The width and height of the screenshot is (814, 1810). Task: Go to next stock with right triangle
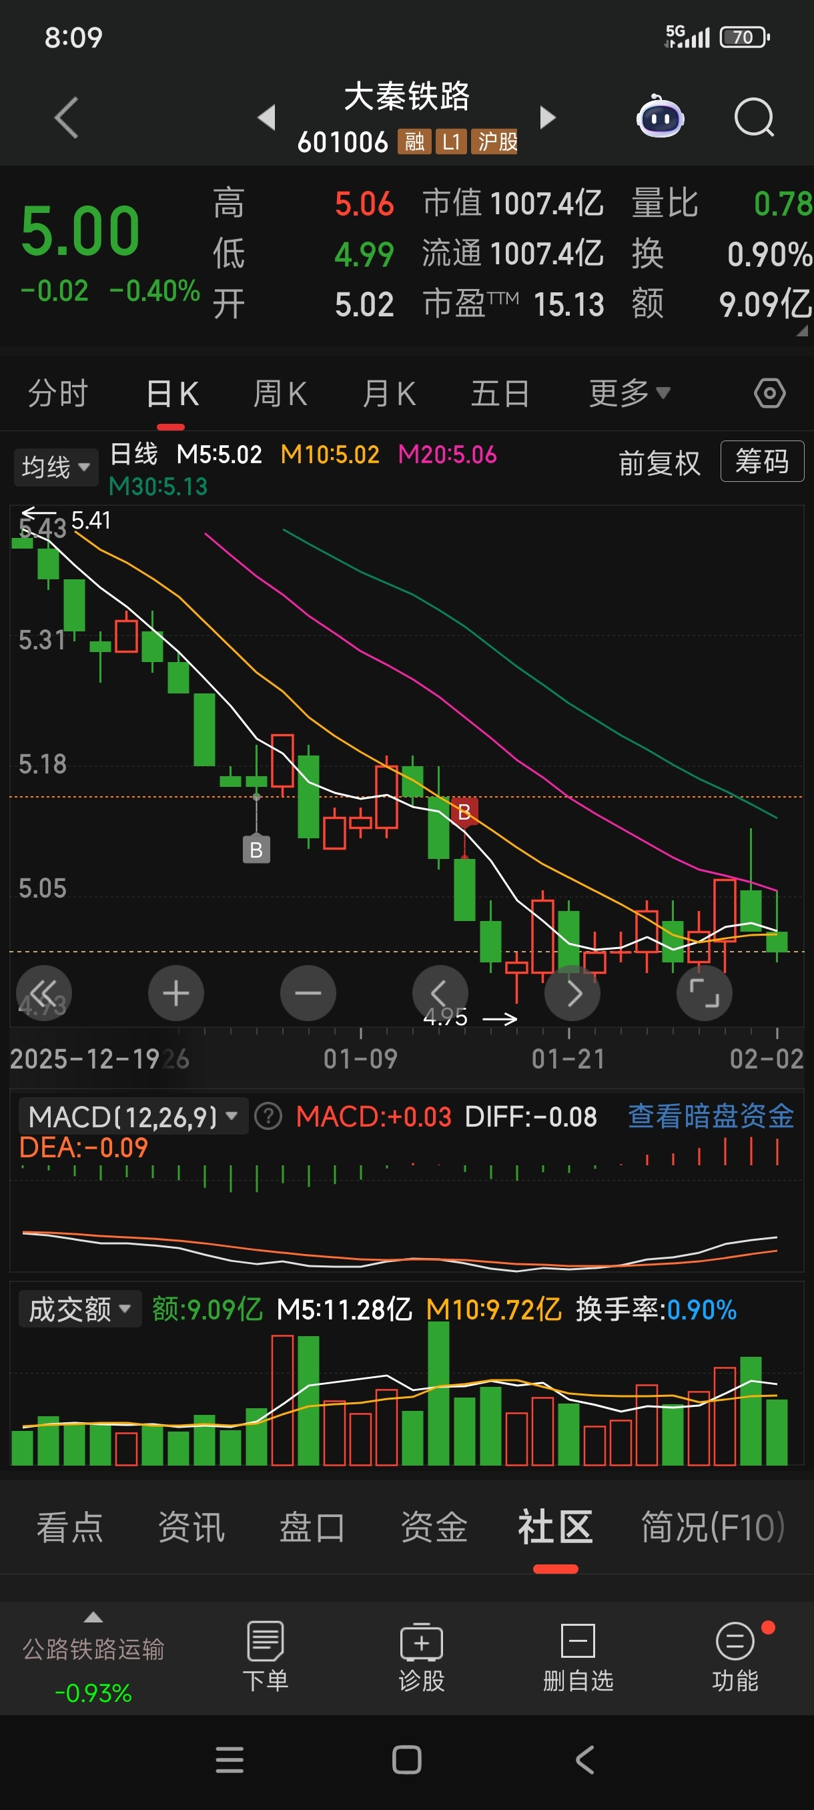click(547, 117)
